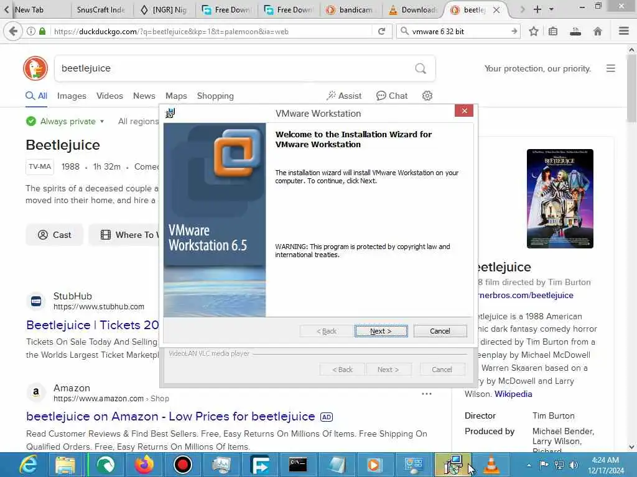Switch to the [NGR] tab
Viewport: 637px width, 477px height.
pyautogui.click(x=164, y=10)
